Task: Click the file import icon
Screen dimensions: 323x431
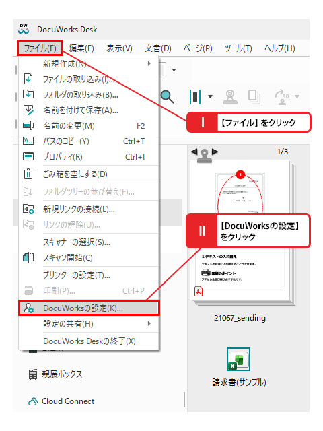Action: (28, 79)
